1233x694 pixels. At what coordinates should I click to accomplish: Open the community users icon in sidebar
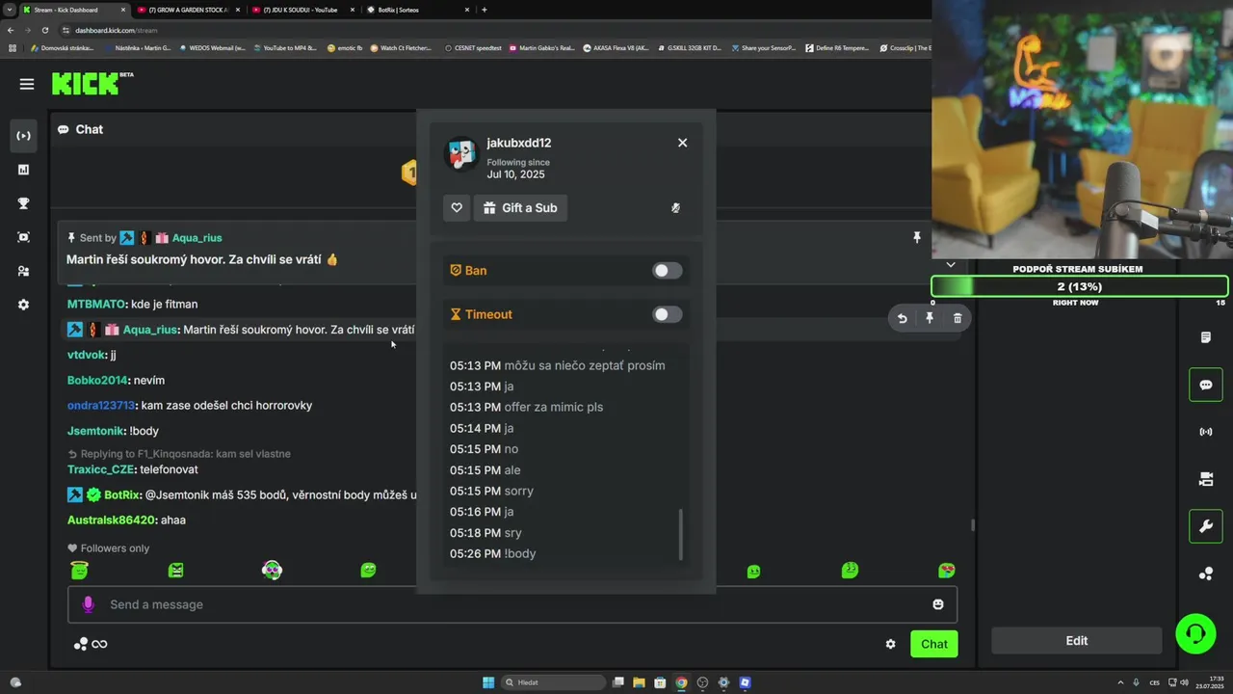point(24,271)
